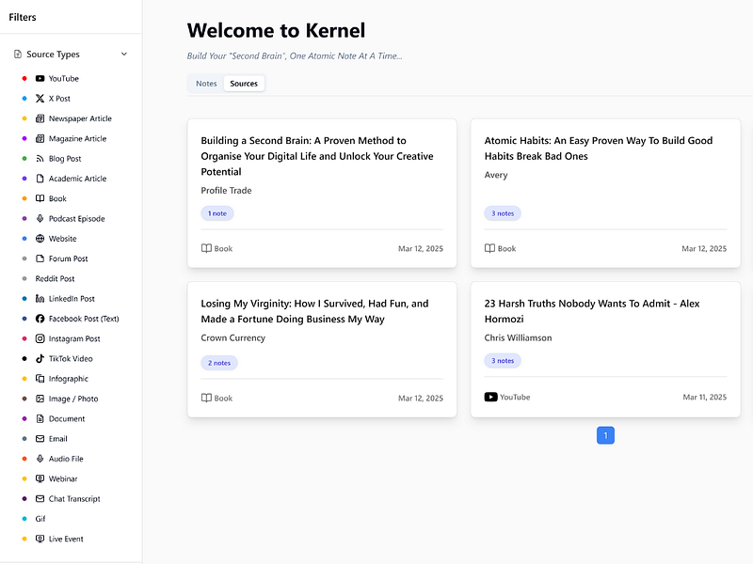Select the Website globe icon
The width and height of the screenshot is (753, 564).
[40, 239]
